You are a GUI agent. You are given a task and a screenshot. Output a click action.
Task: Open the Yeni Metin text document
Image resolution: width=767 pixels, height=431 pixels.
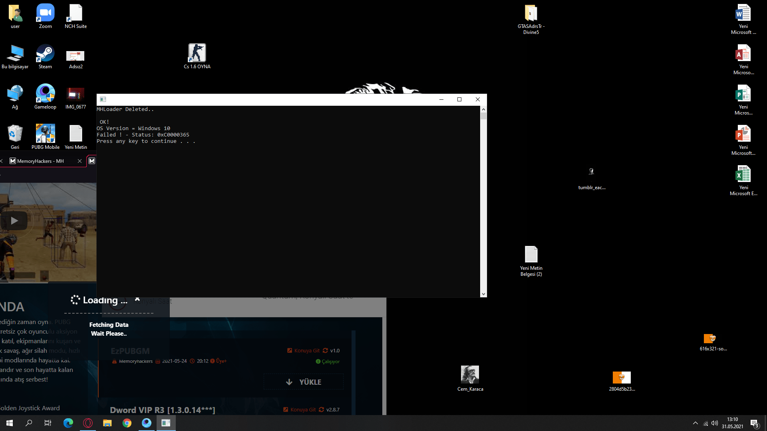(76, 137)
